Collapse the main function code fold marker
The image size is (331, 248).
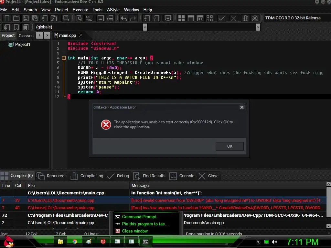[64, 58]
